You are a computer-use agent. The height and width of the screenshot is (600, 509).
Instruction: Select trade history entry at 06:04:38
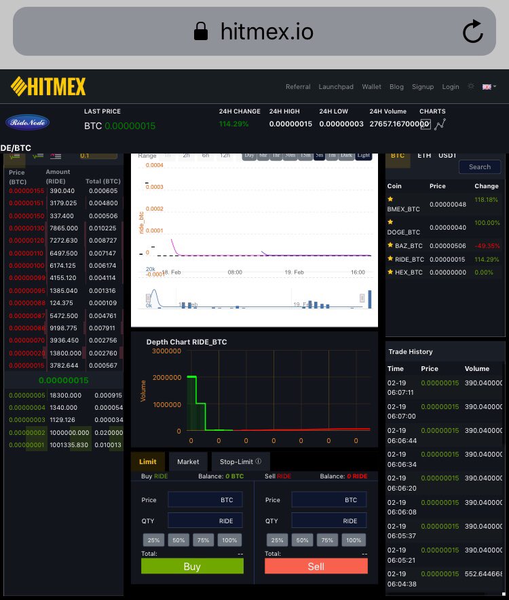click(445, 578)
